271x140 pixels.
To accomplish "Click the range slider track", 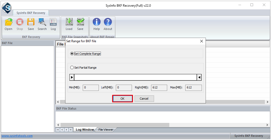I will pos(136,77).
